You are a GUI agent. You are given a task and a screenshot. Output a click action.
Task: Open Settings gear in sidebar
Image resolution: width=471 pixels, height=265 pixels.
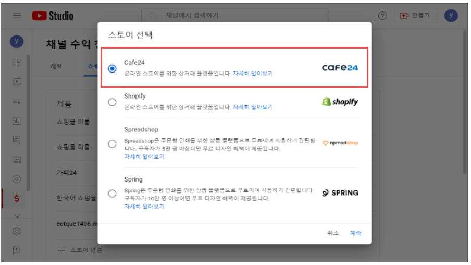pyautogui.click(x=17, y=231)
